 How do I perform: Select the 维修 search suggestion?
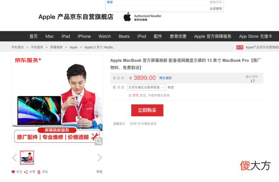pos(110,2)
